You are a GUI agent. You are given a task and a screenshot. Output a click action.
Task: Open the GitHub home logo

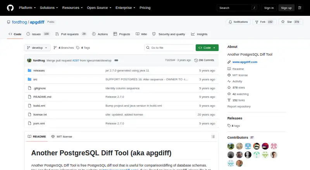pos(10,8)
